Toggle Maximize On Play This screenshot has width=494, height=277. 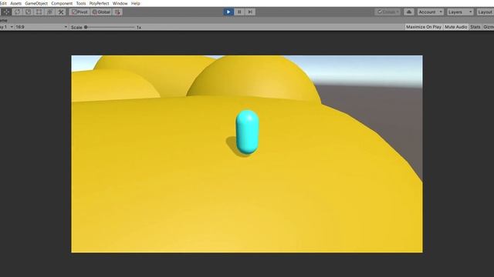tap(424, 27)
